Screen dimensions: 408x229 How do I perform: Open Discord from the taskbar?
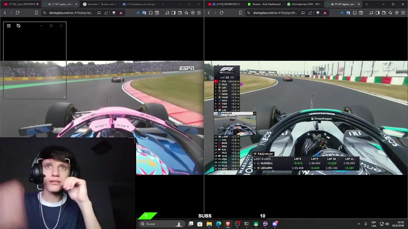pos(275,224)
